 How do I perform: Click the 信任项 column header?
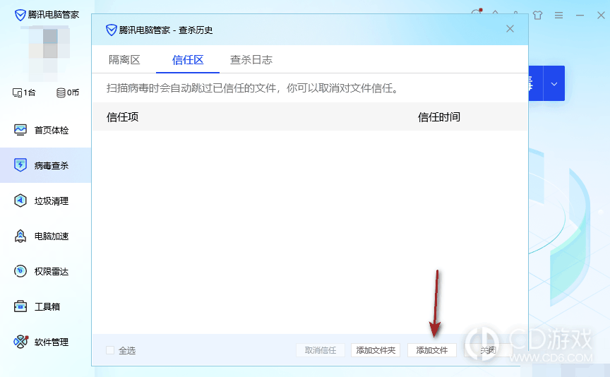pos(123,116)
